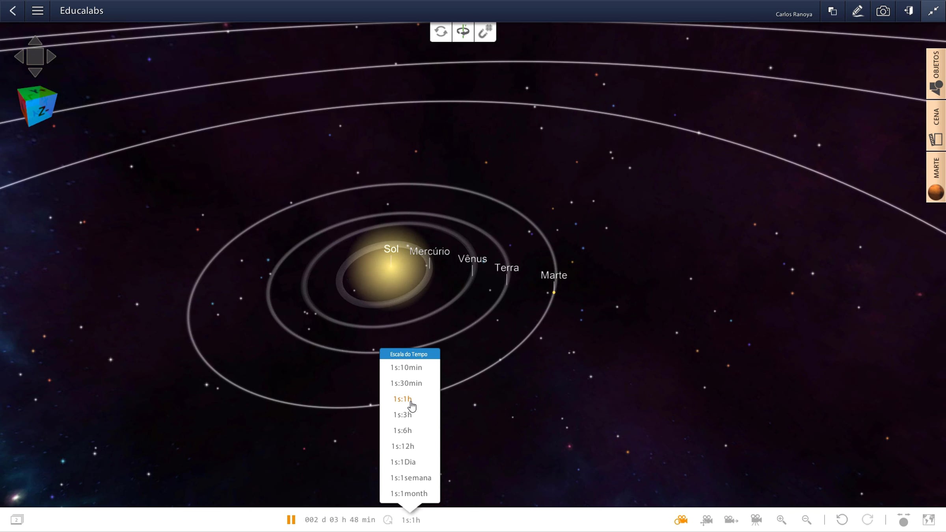Open the OBJETOS side tab
Viewport: 946px width, 532px height.
(936, 73)
